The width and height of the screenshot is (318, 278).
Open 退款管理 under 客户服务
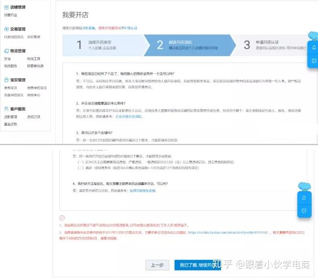tap(11, 117)
